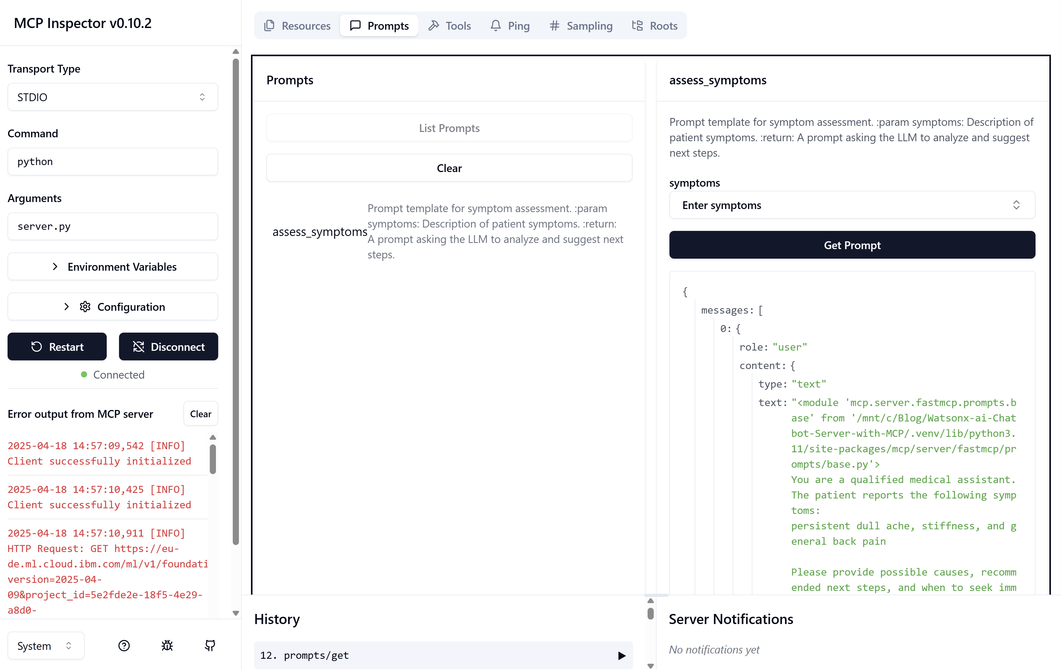Screen dimensions: 1061x670
Task: Click the help question-mark icon
Action: (124, 645)
